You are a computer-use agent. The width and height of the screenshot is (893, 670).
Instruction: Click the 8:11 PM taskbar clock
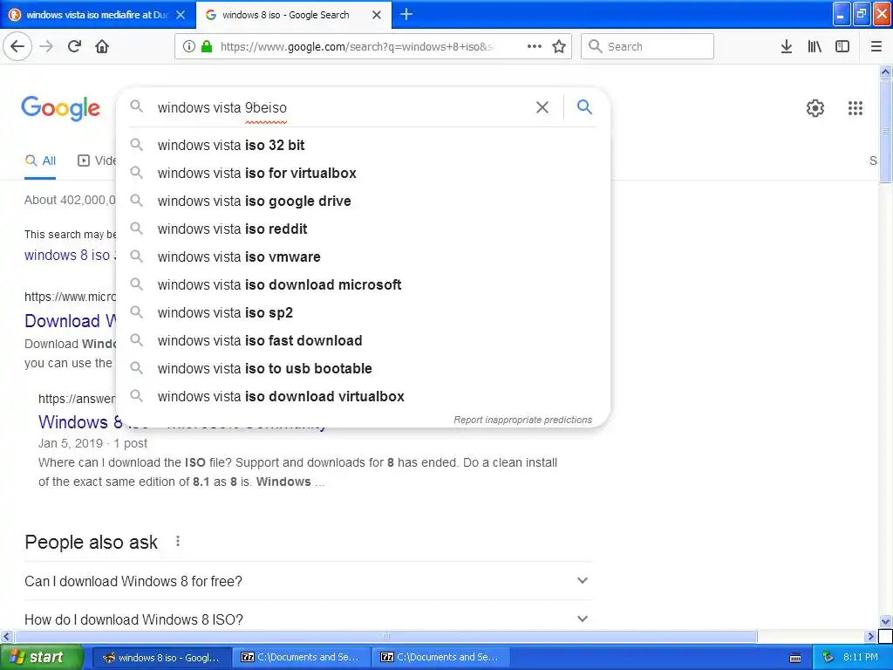861,658
